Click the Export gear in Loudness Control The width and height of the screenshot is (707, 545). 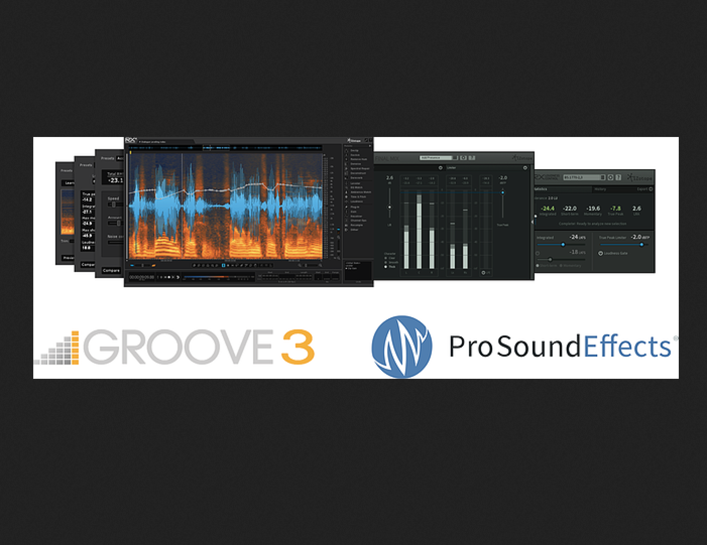(x=651, y=189)
